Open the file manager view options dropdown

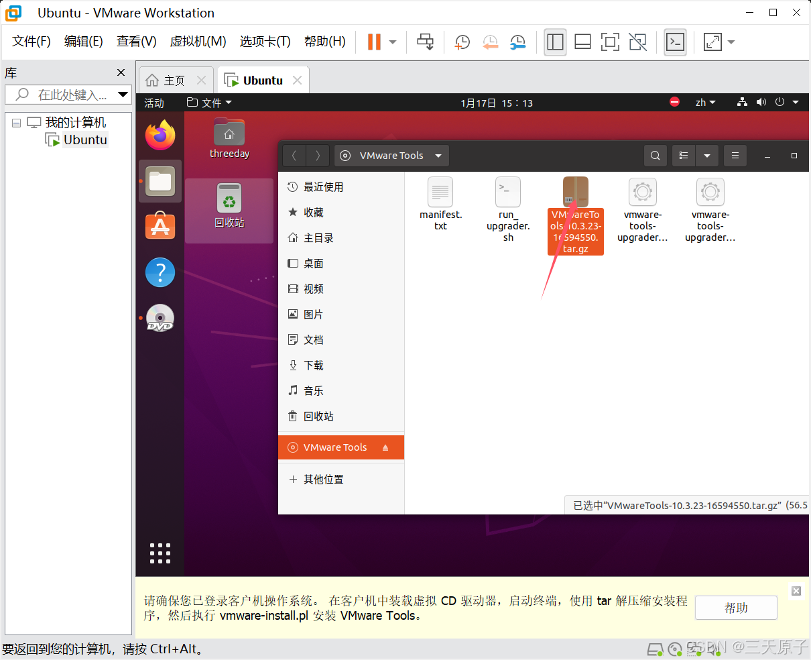(707, 155)
